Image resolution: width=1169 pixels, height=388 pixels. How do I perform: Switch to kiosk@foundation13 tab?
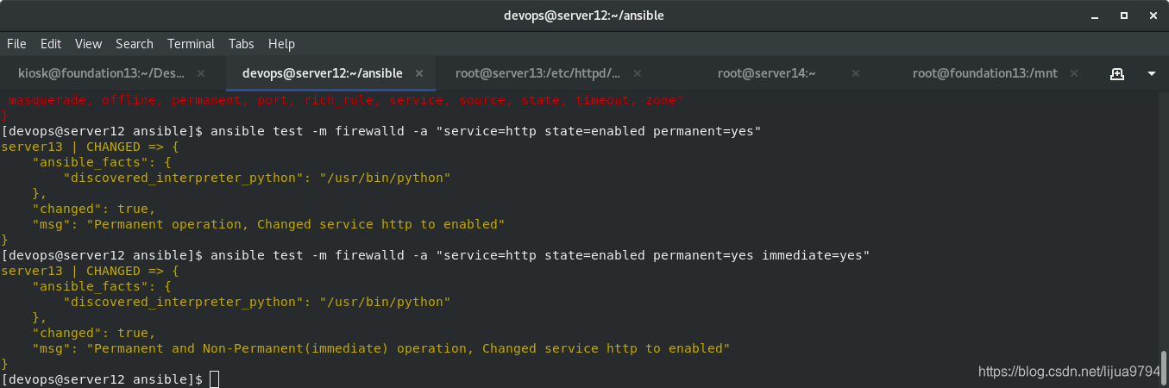click(100, 73)
